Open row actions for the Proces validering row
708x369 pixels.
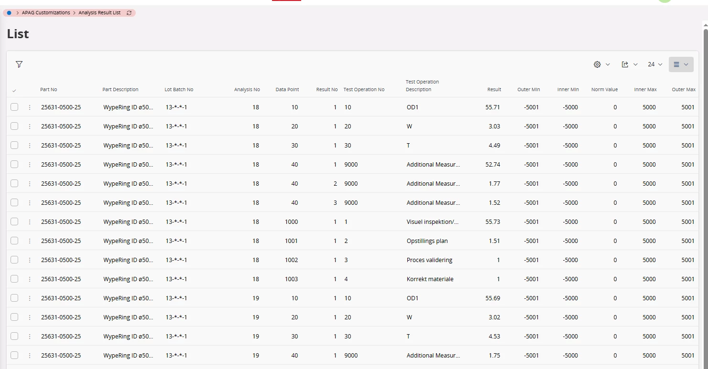tap(30, 260)
